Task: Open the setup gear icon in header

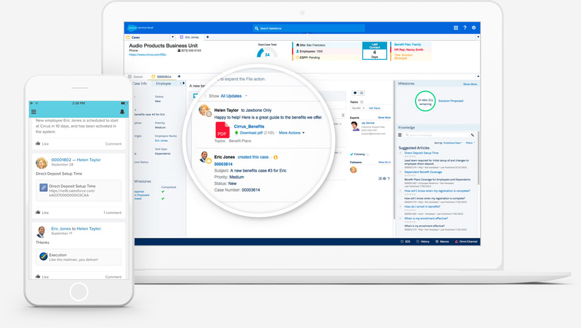Action: pos(474,28)
